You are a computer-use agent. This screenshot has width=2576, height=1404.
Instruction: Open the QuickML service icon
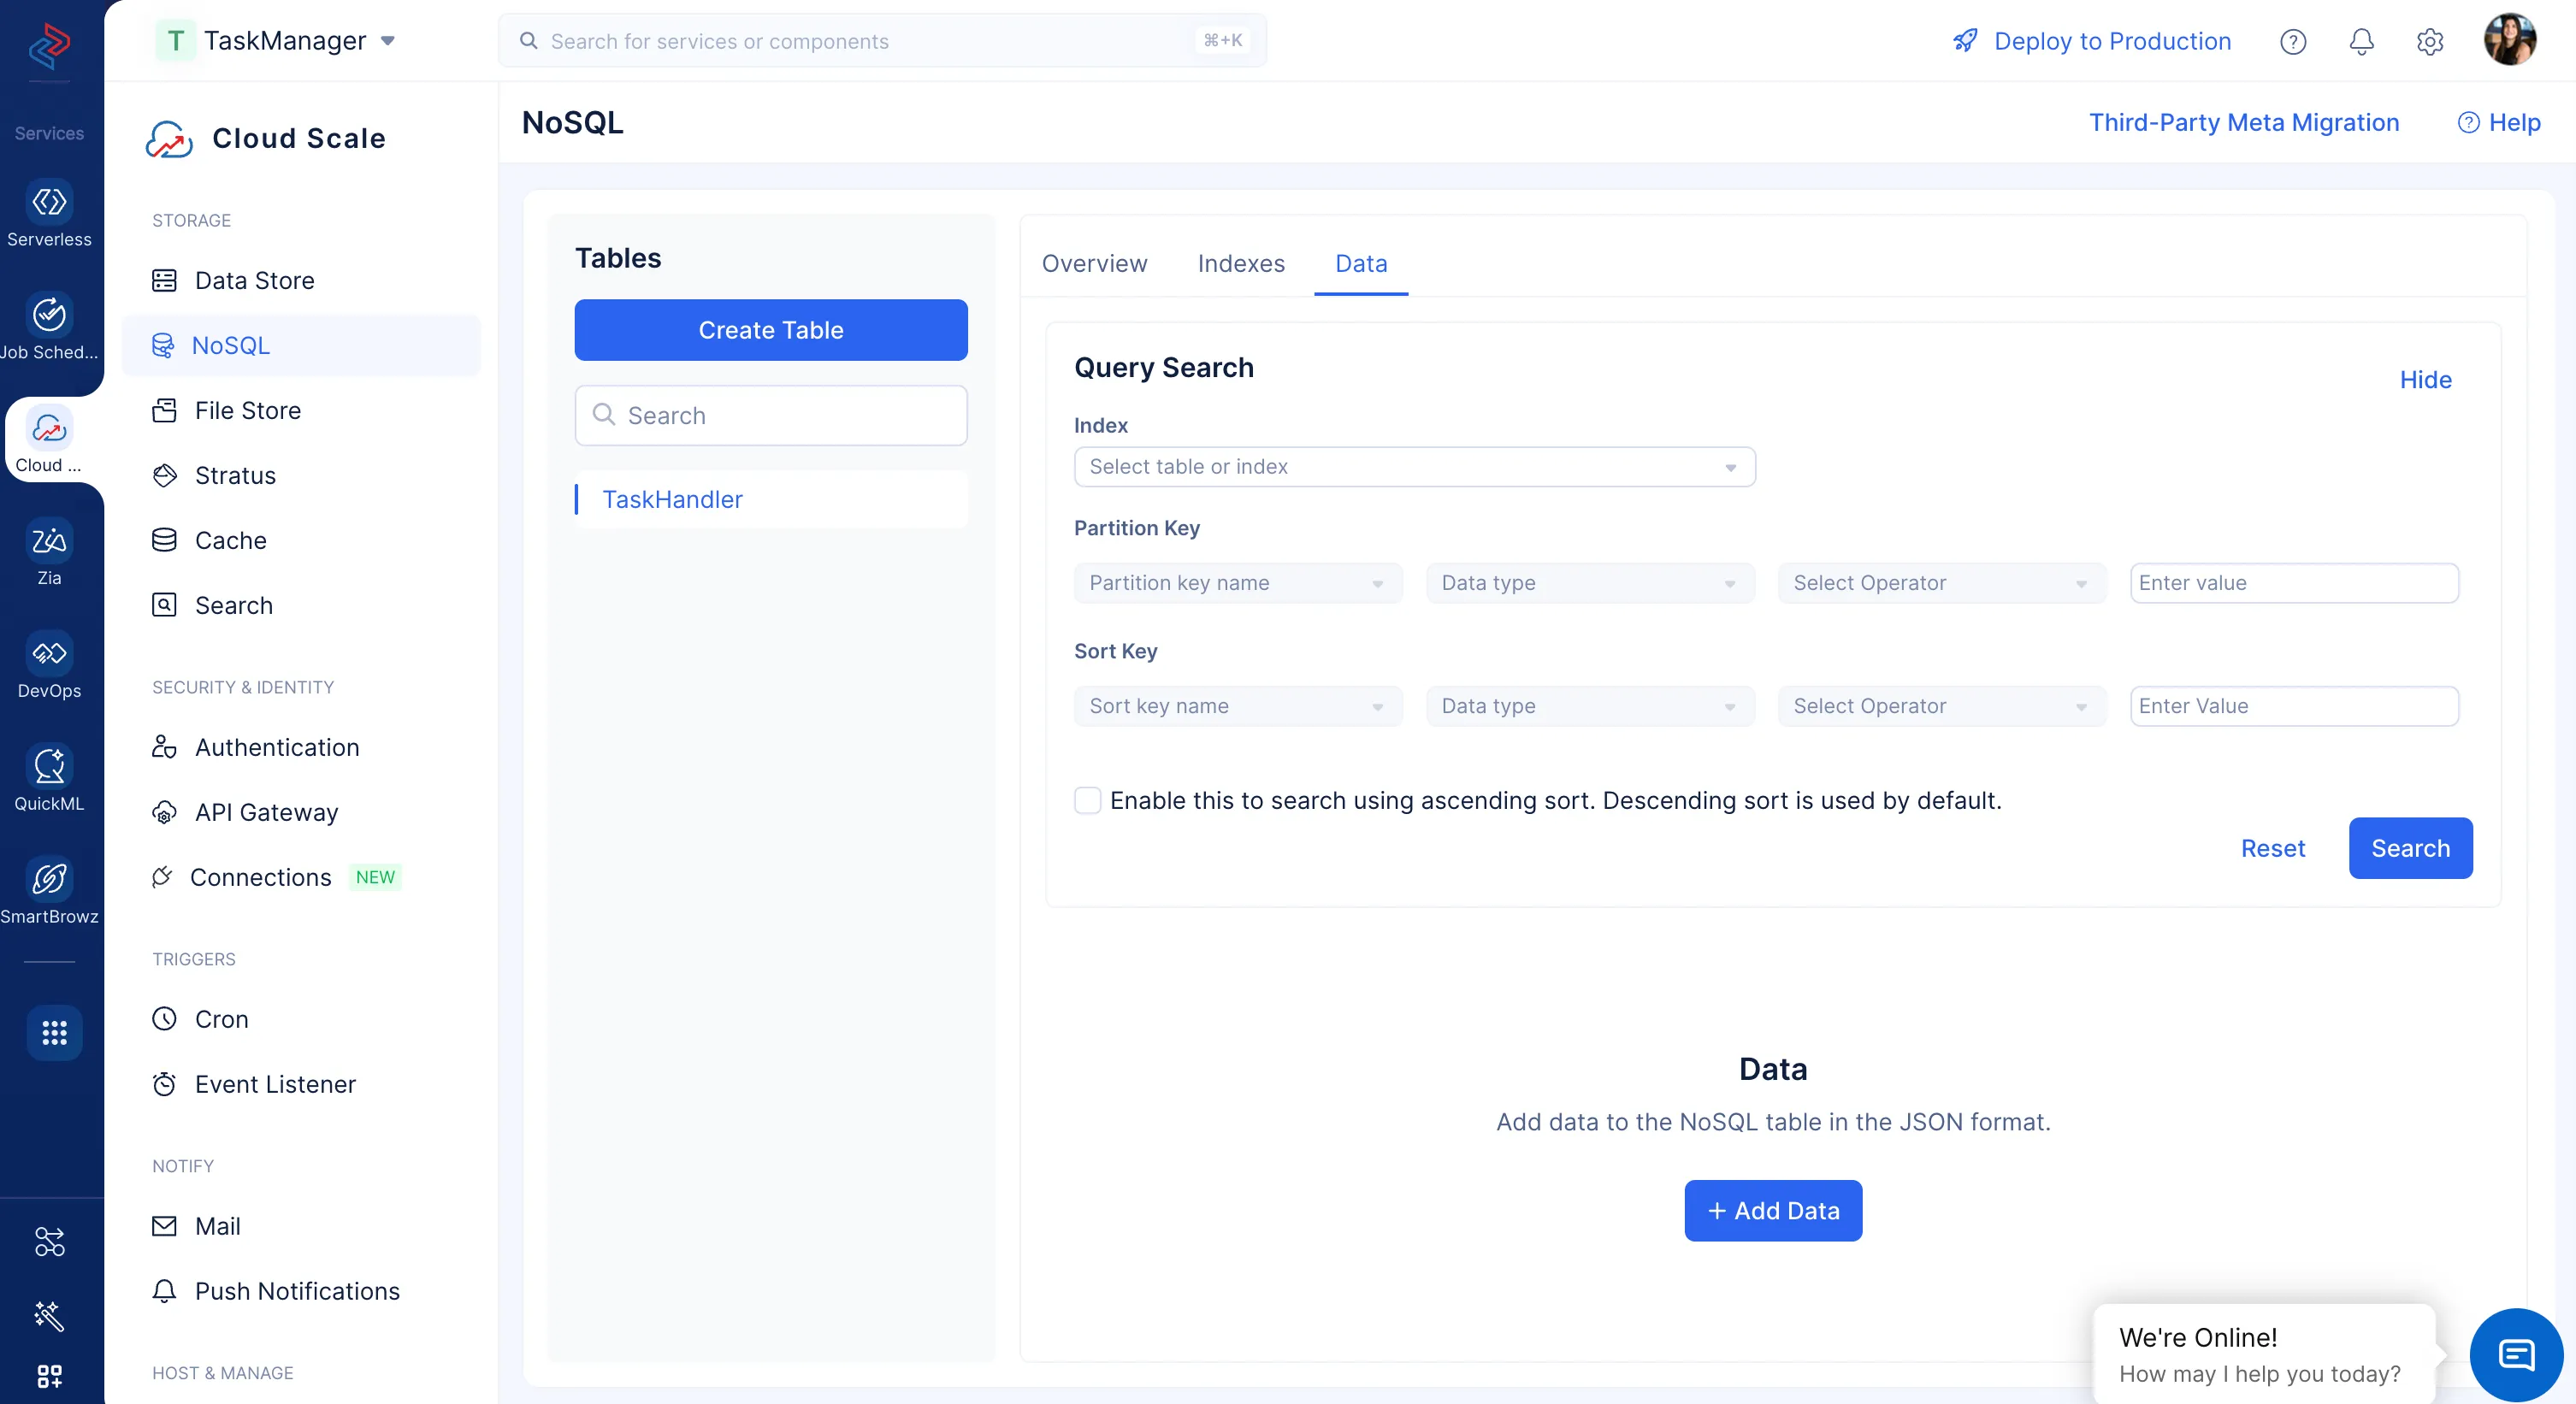(x=49, y=767)
